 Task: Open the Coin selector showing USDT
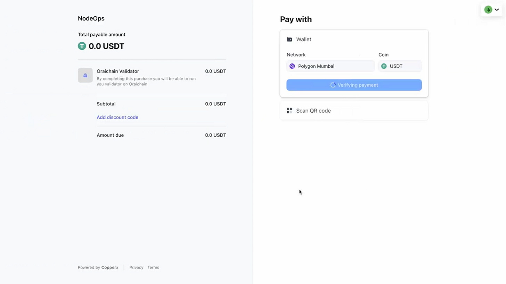click(x=400, y=66)
